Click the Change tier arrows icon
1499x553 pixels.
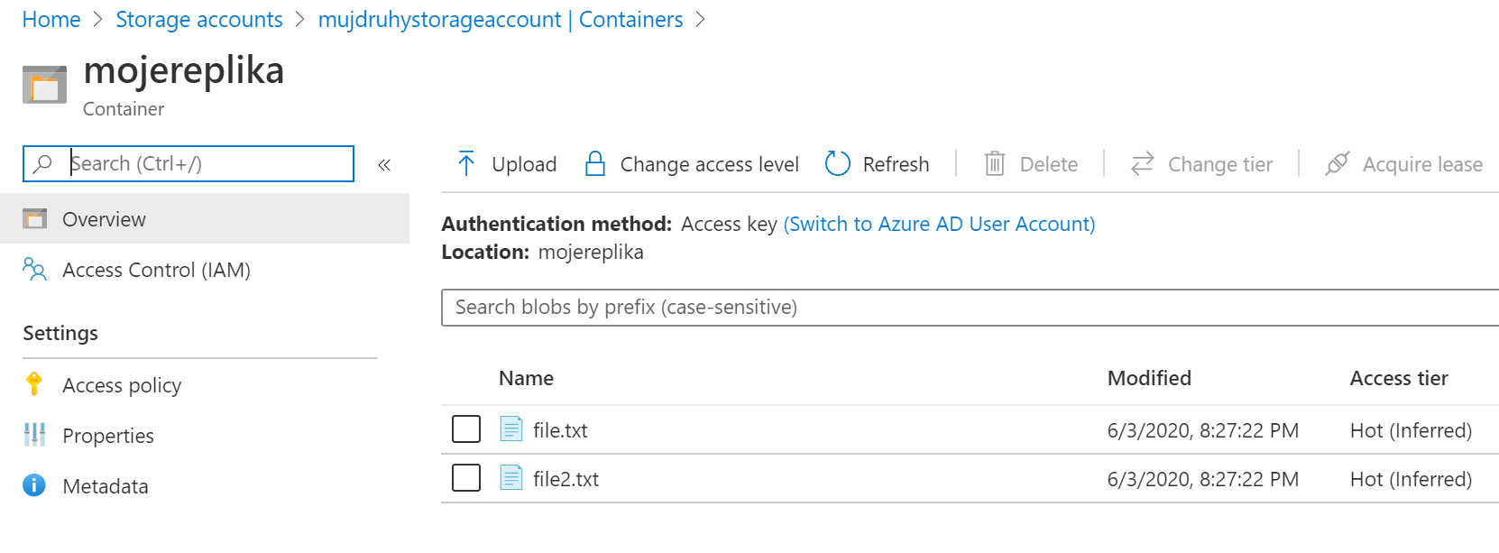(x=1143, y=164)
